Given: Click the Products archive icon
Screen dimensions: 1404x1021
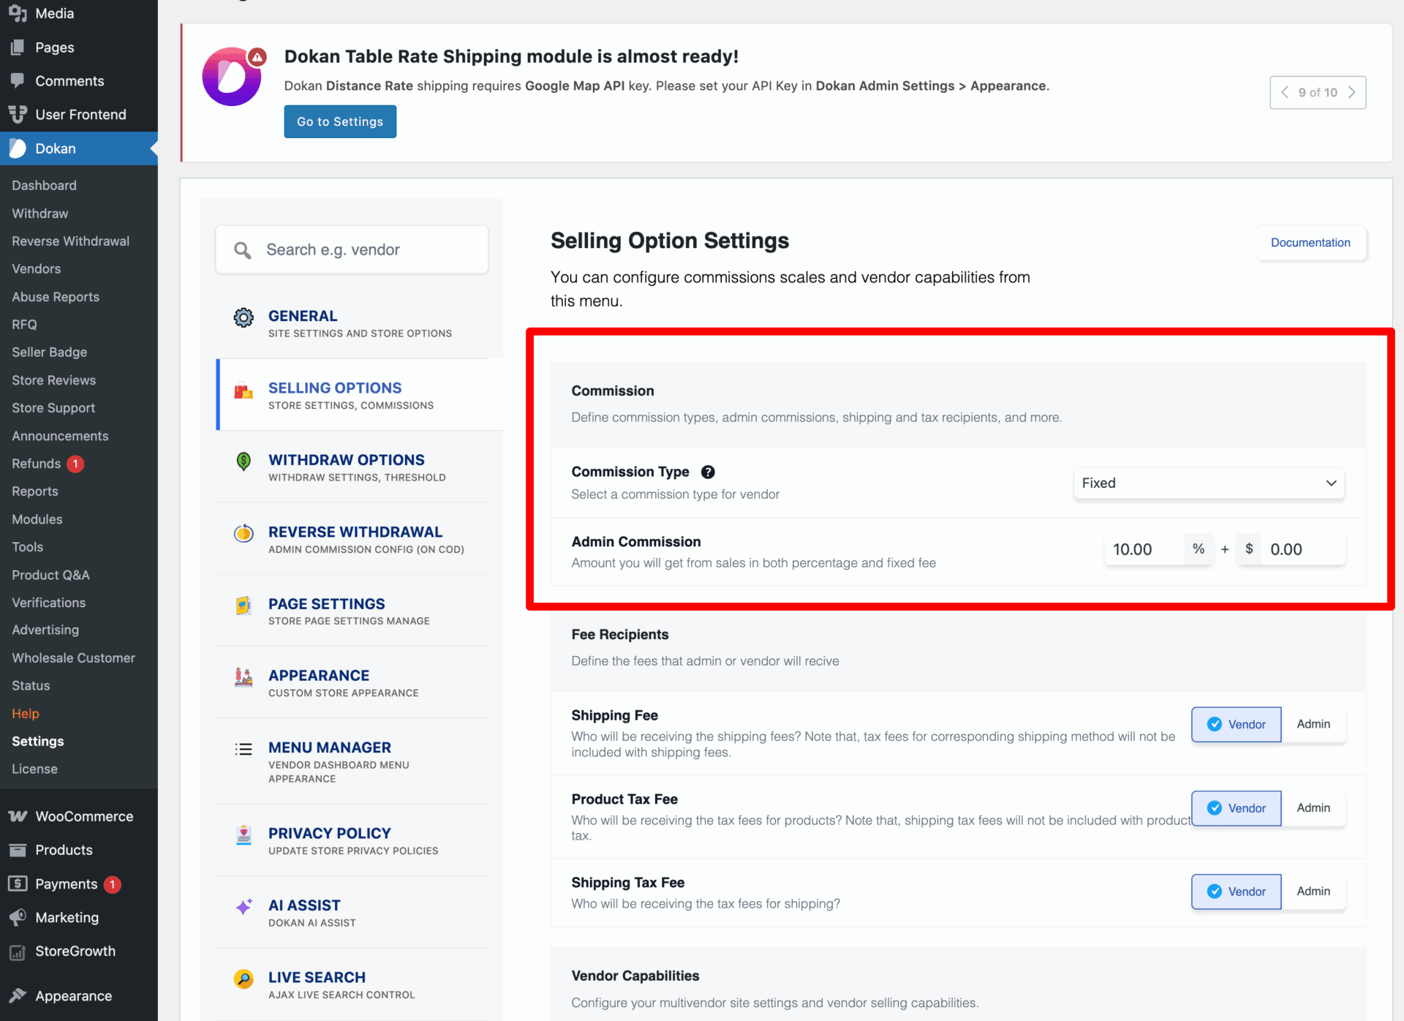Looking at the screenshot, I should (18, 850).
